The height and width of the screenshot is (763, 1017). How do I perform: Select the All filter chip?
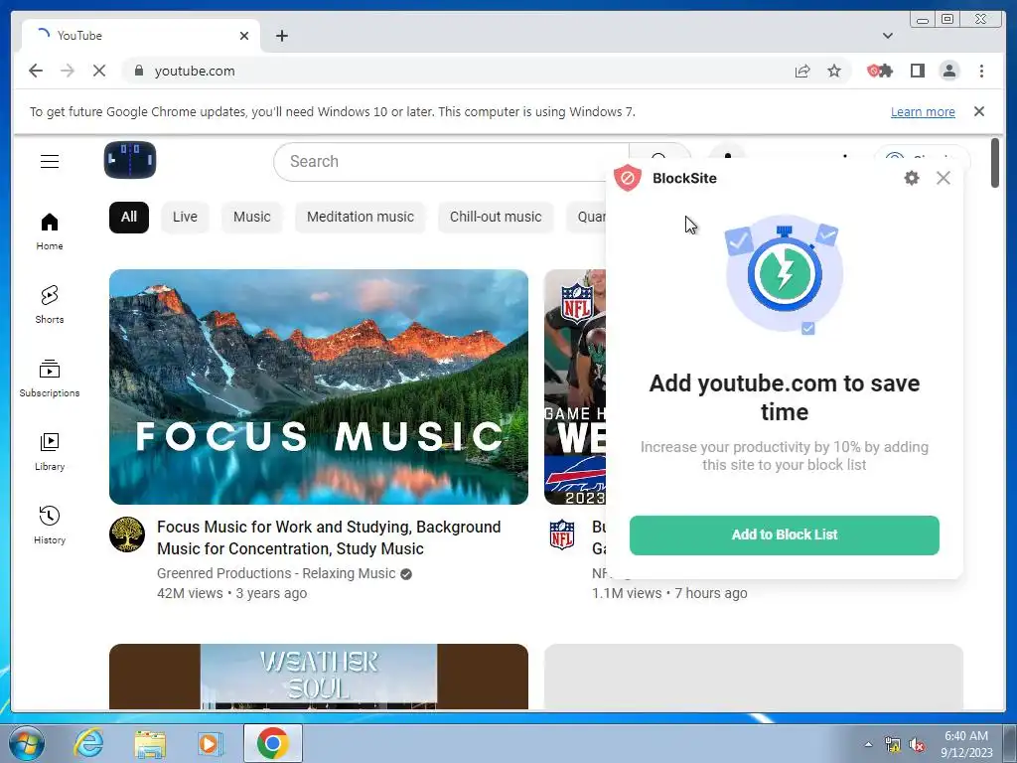[128, 217]
